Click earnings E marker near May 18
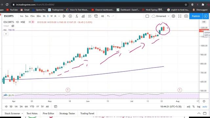 click(68, 90)
